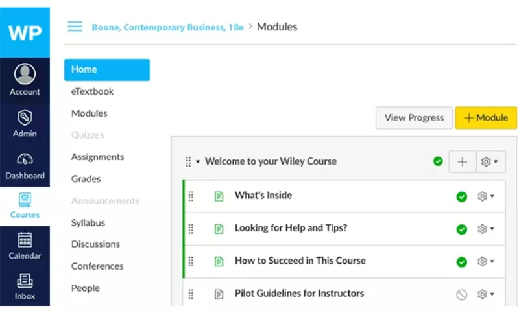Toggle the hamburger course menu
Viewport: 519px width, 315px height.
click(x=75, y=27)
